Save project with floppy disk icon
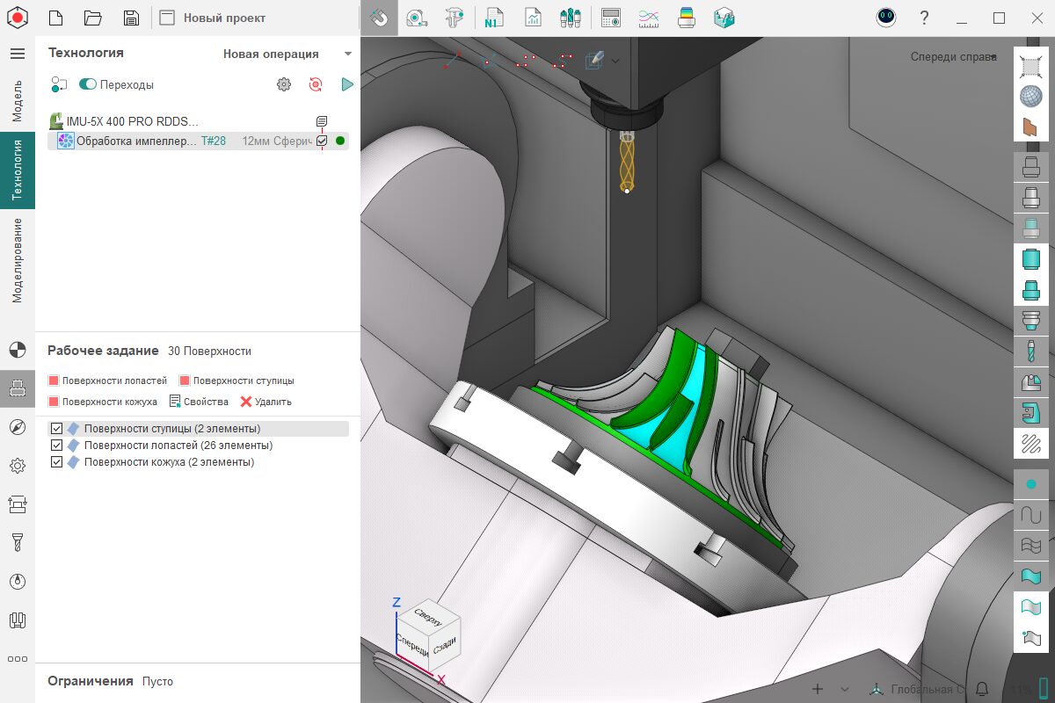This screenshot has height=703, width=1055. pos(131,18)
